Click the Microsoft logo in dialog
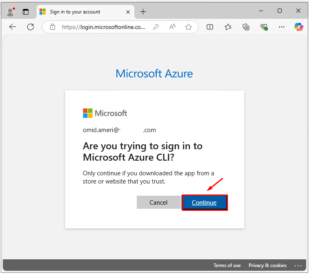309x274 pixels. pos(105,113)
